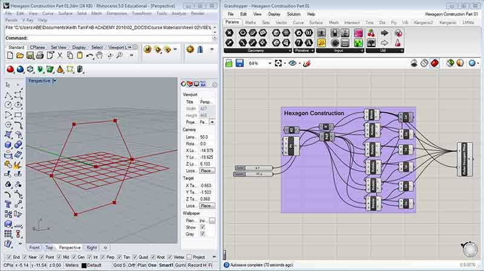
Task: Open the Curve menu in Rhino
Action: 48,13
